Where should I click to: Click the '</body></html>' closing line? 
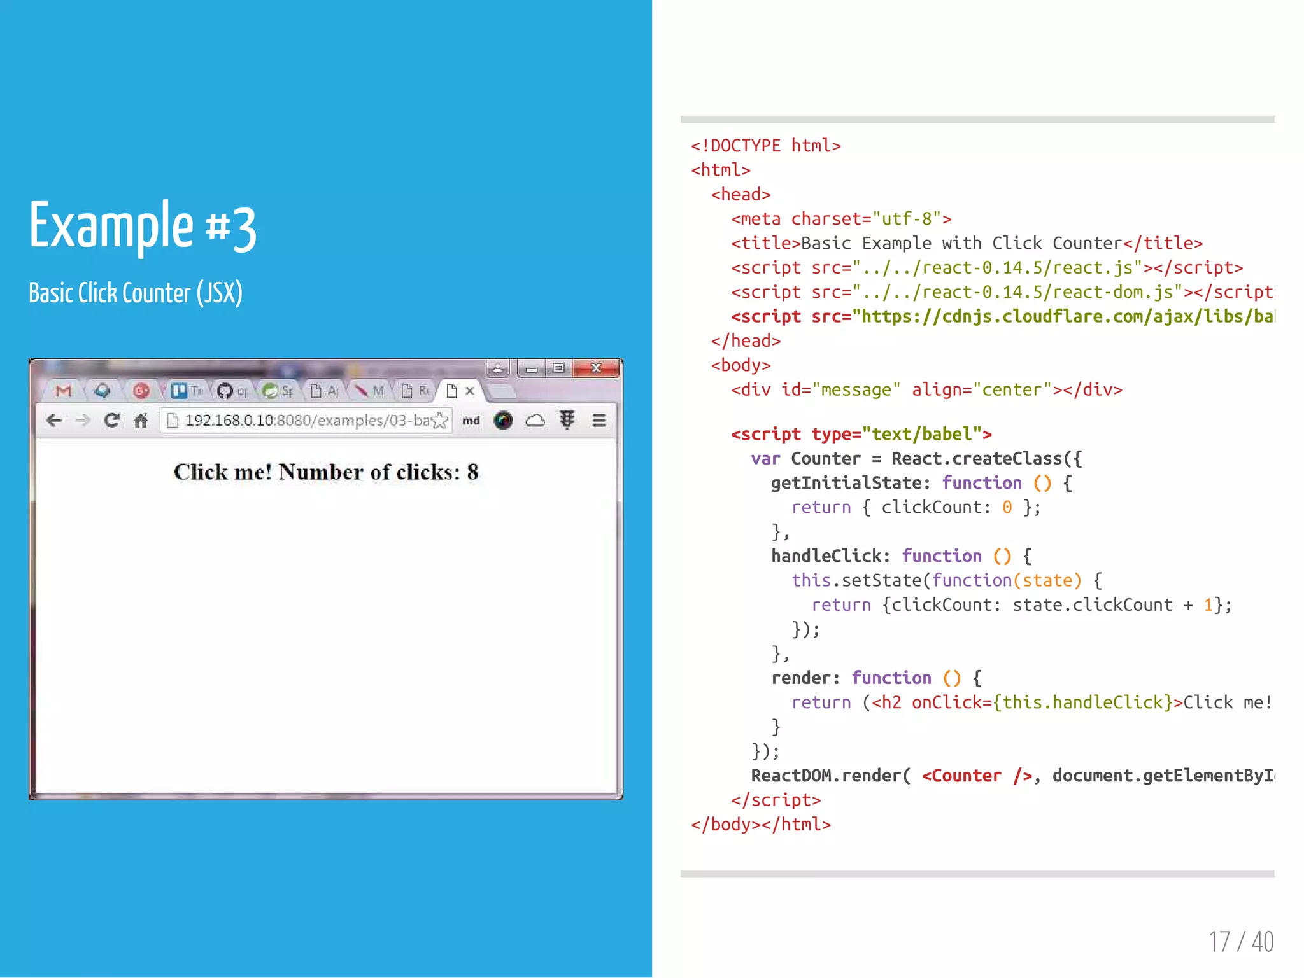point(761,825)
